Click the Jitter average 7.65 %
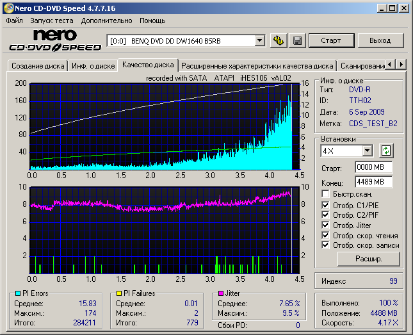The width and height of the screenshot is (413, 335). (x=289, y=304)
